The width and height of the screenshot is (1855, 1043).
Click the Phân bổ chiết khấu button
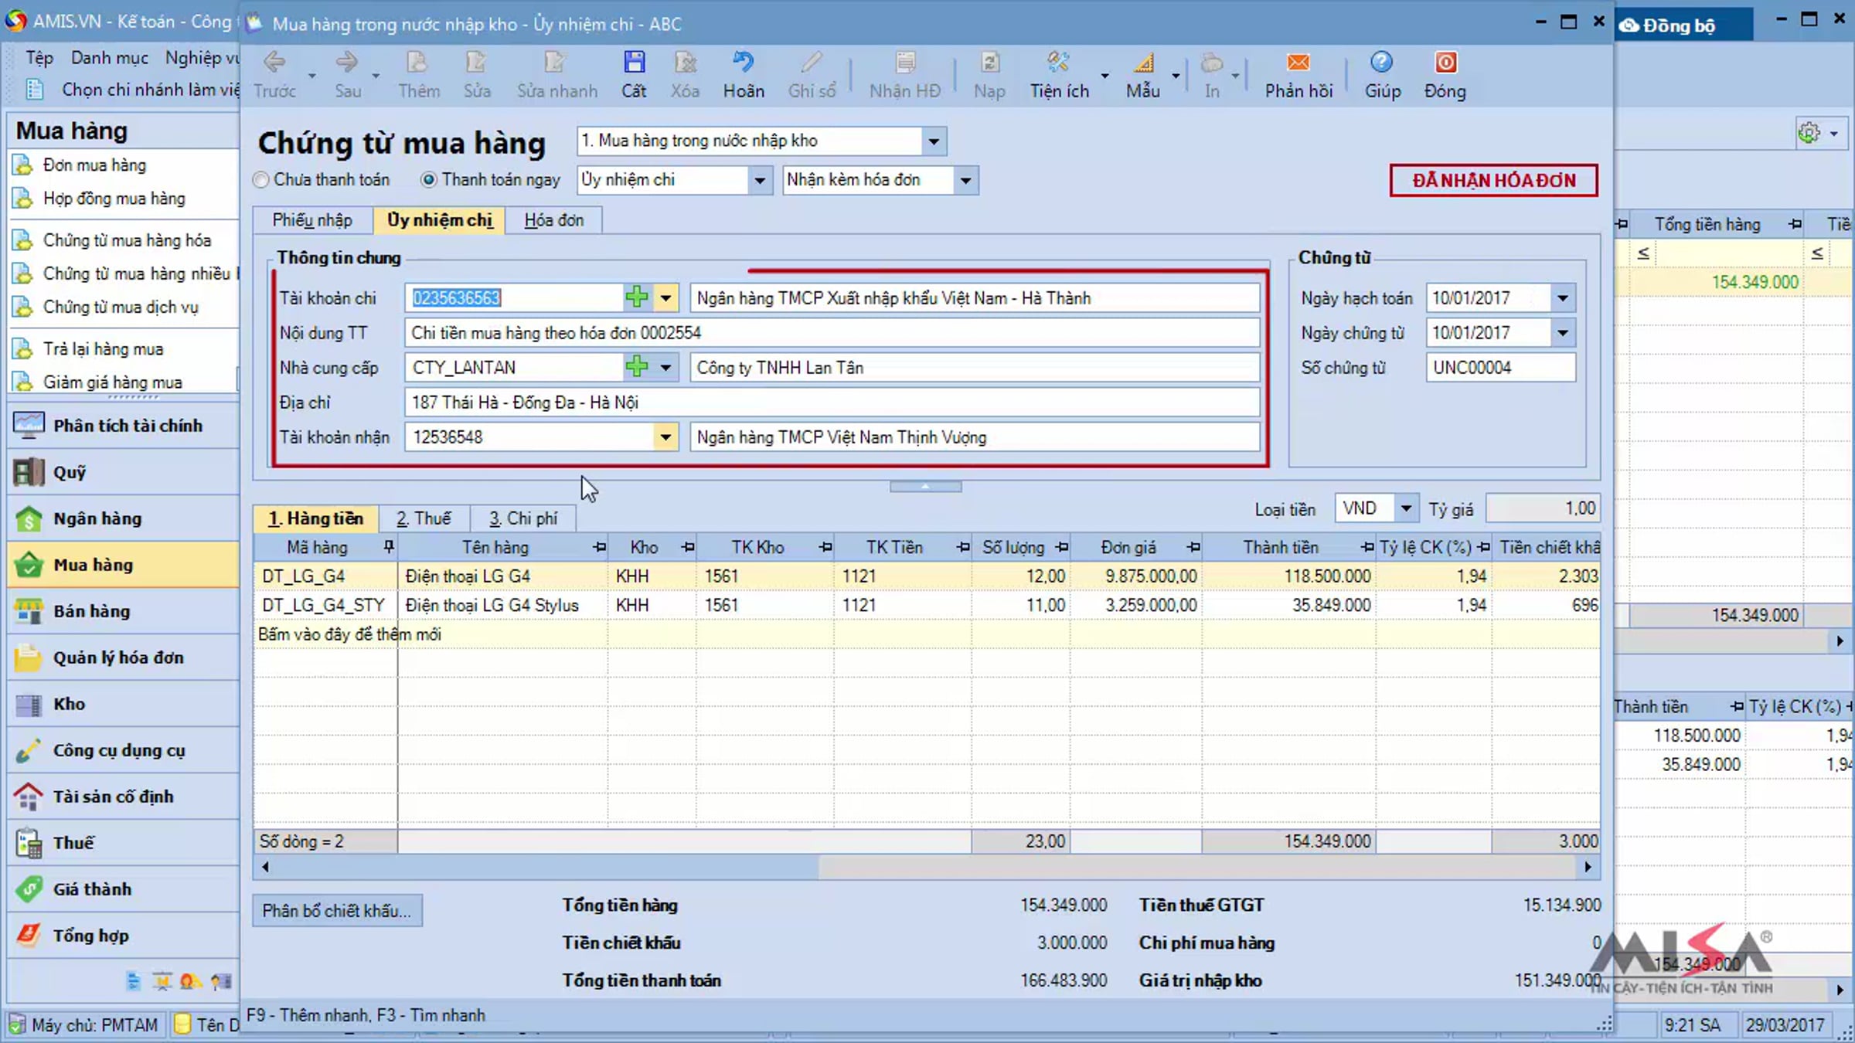337,911
